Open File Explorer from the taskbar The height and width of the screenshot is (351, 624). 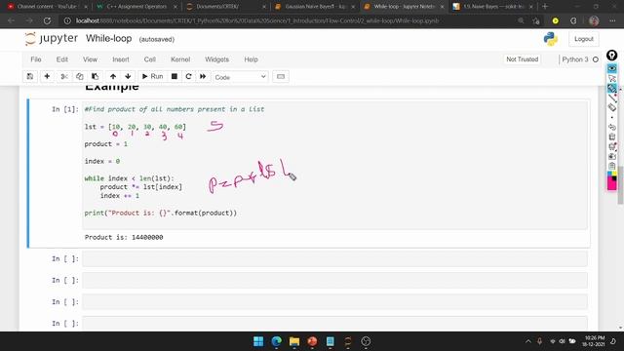[x=294, y=341]
